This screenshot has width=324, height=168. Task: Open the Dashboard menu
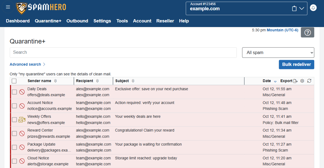click(x=18, y=21)
